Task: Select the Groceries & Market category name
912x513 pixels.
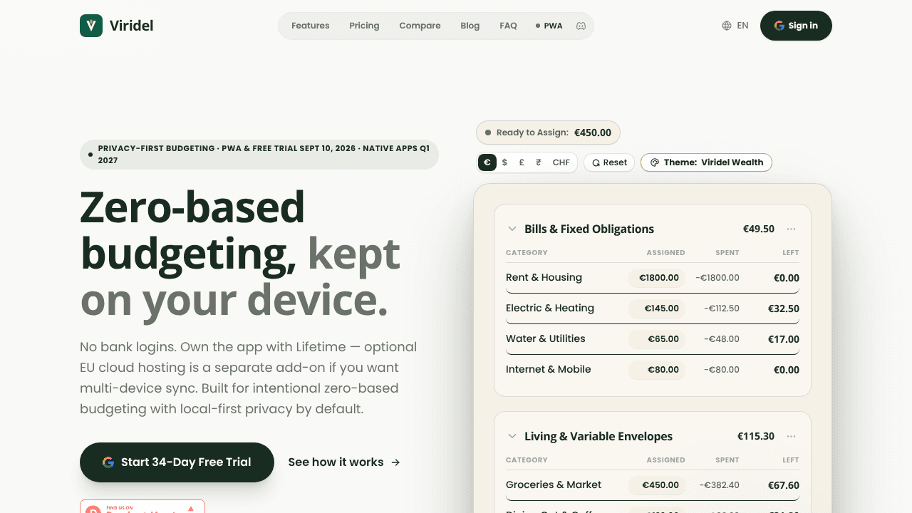Action: pos(554,484)
